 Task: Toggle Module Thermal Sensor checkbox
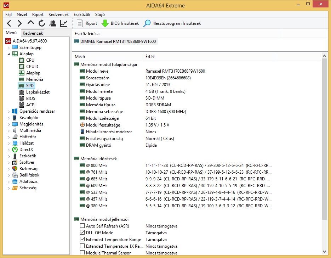82,252
